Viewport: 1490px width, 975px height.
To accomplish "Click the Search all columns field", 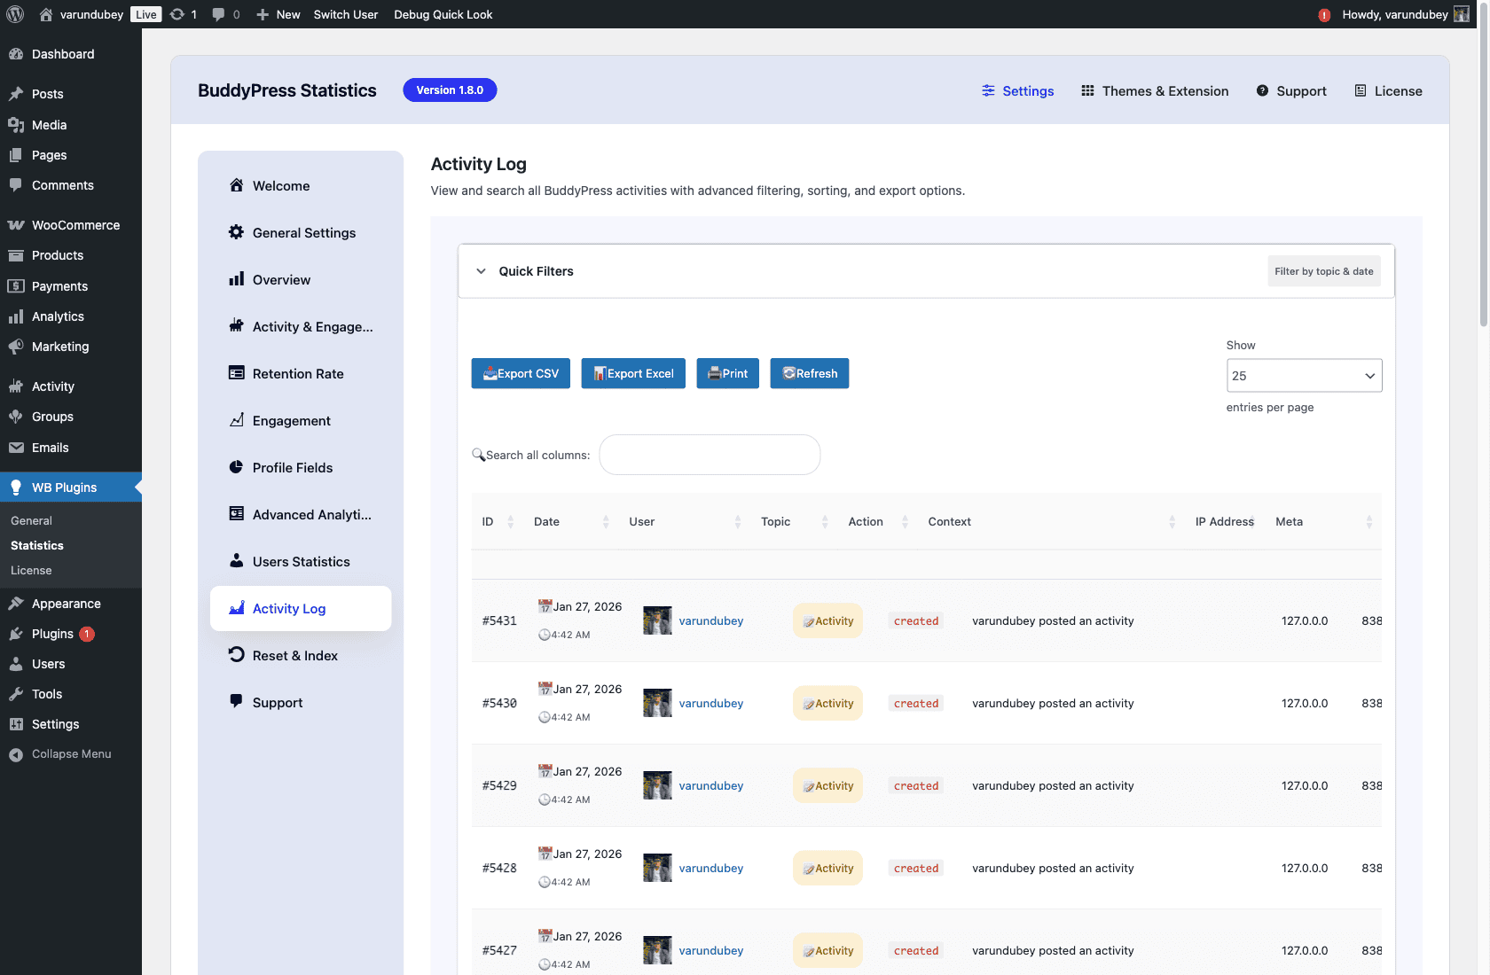I will (x=710, y=455).
